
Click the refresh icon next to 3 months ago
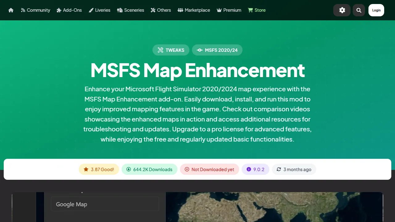[279, 169]
